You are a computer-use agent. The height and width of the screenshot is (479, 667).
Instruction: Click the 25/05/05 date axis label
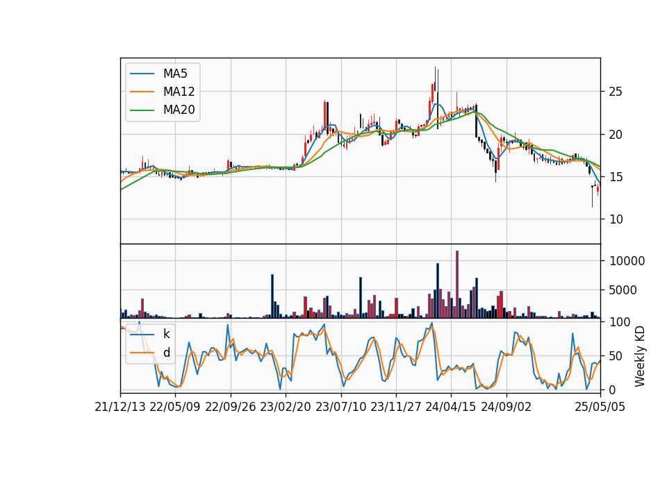coord(600,407)
